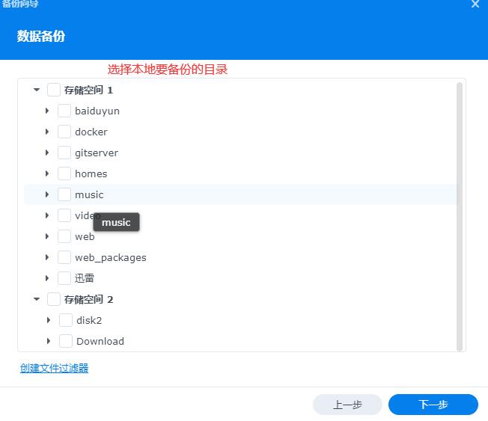Tick the video folder checkbox
The image size is (488, 421).
click(64, 215)
